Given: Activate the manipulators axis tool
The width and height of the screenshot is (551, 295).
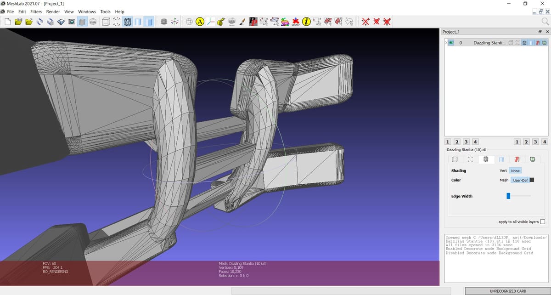Looking at the screenshot, I should coord(210,22).
